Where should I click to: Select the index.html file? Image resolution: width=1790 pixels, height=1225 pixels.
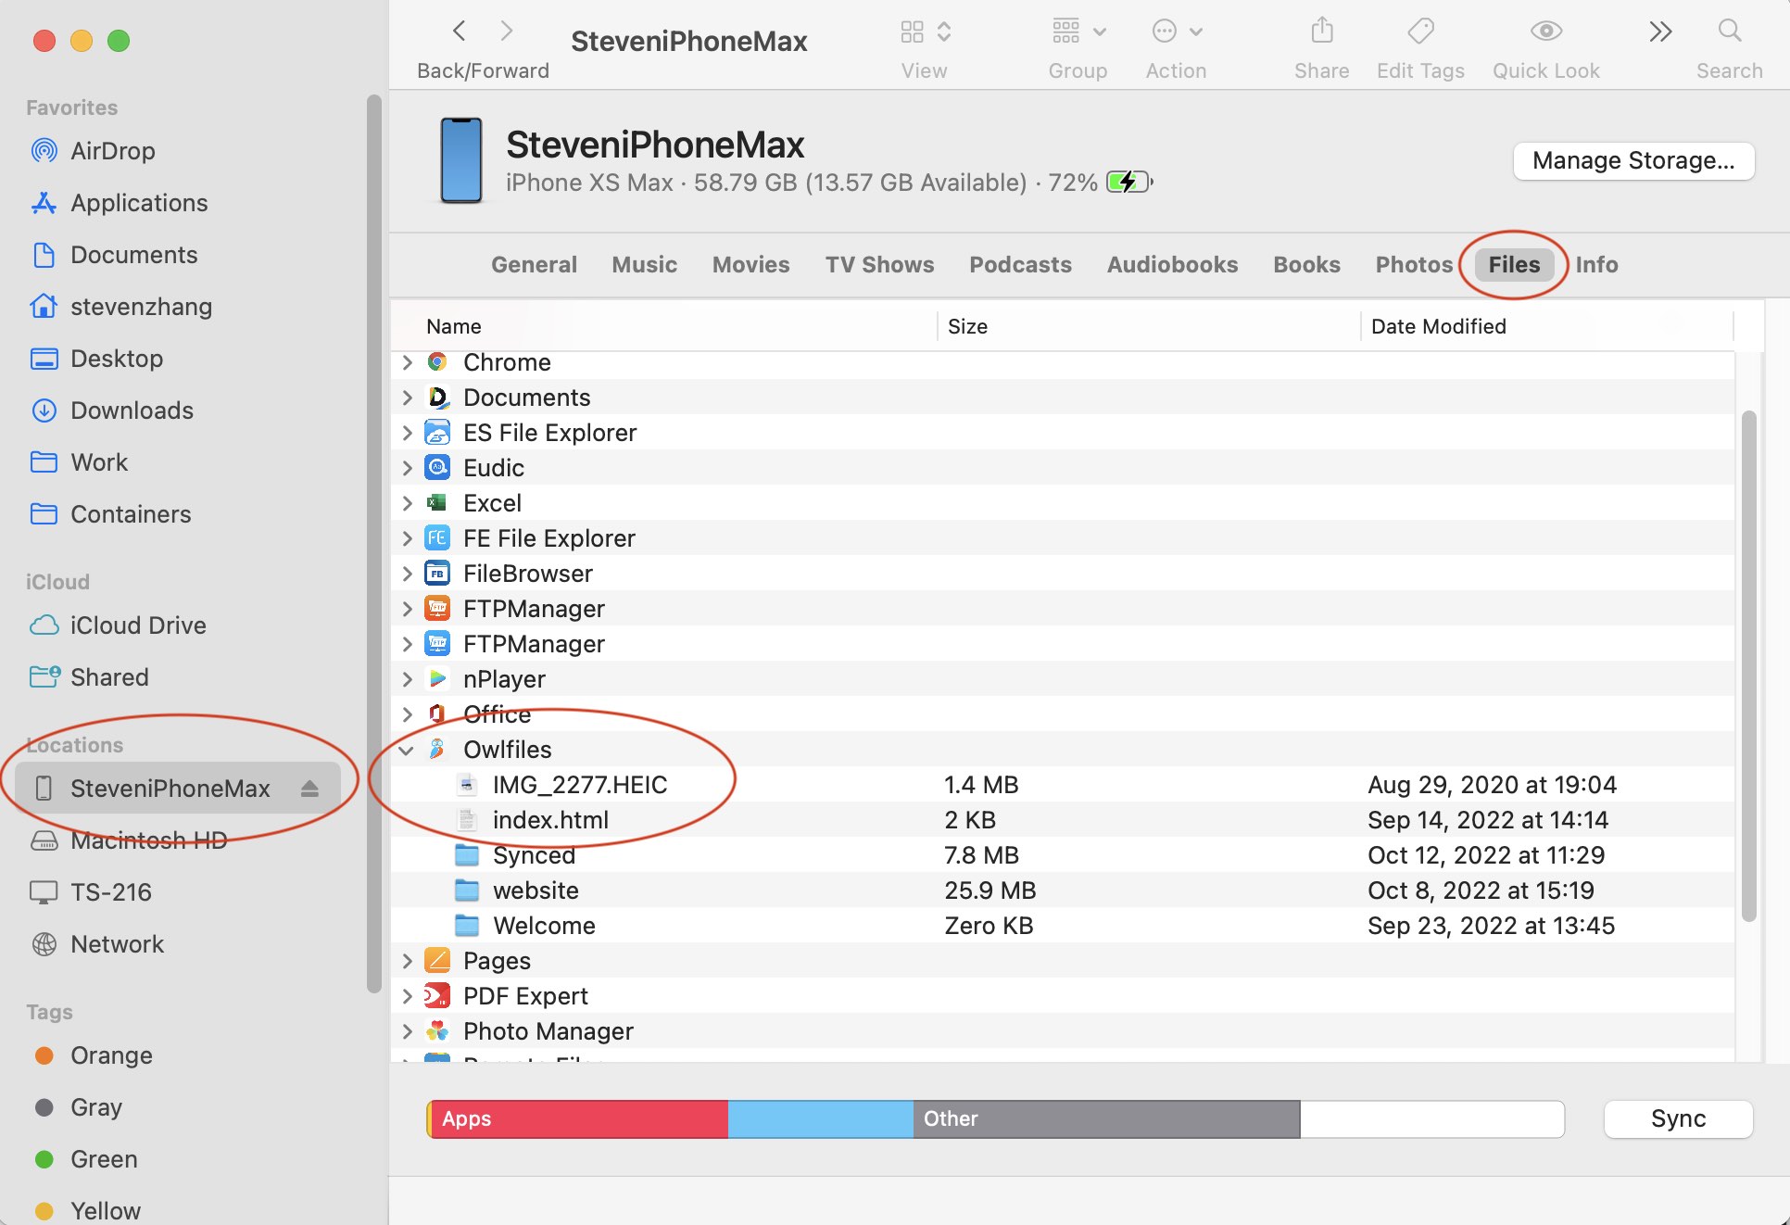[x=1062, y=820]
